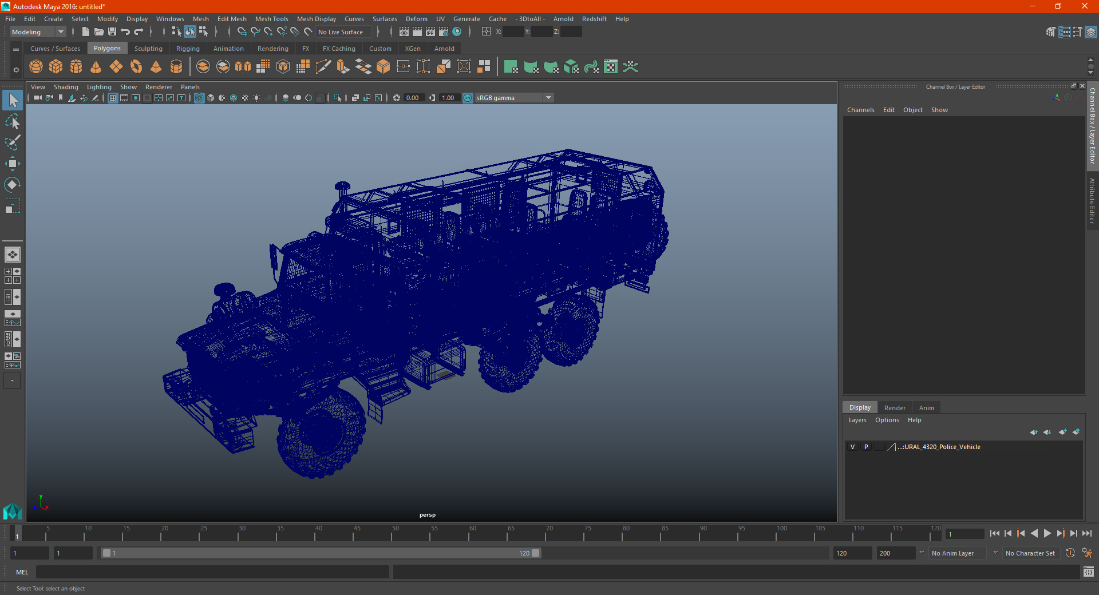Click the time range slider bar
The image size is (1099, 595).
[x=321, y=553]
